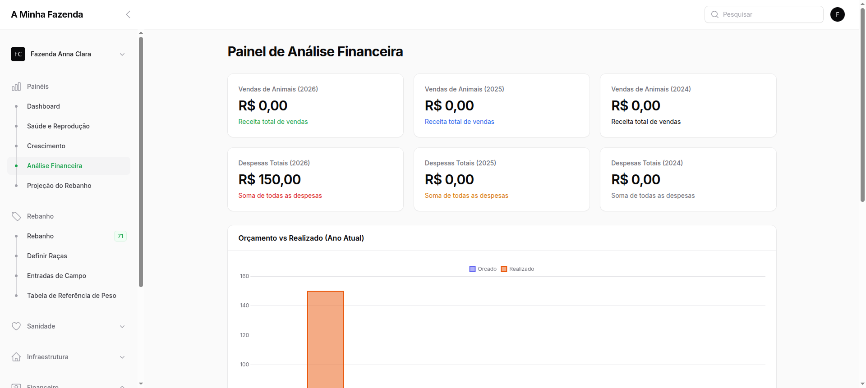The image size is (866, 388).
Task: Select the Rebanho tag icon in sidebar
Action: (x=16, y=216)
